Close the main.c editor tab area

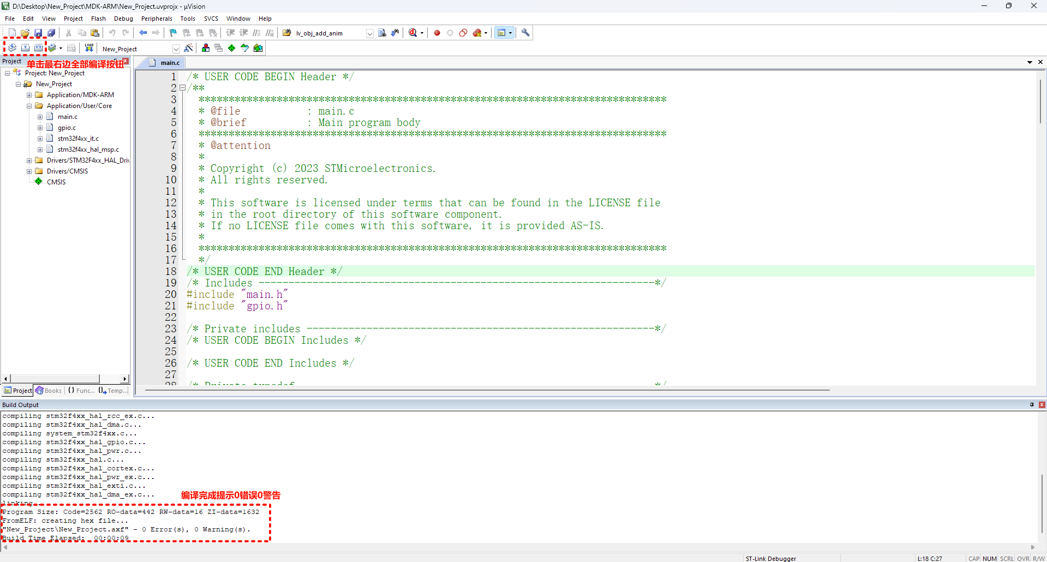click(x=1040, y=62)
